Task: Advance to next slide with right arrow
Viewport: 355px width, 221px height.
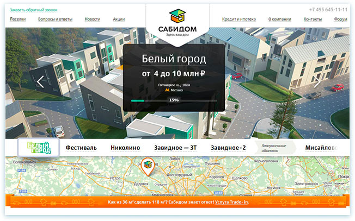Action: coord(316,81)
